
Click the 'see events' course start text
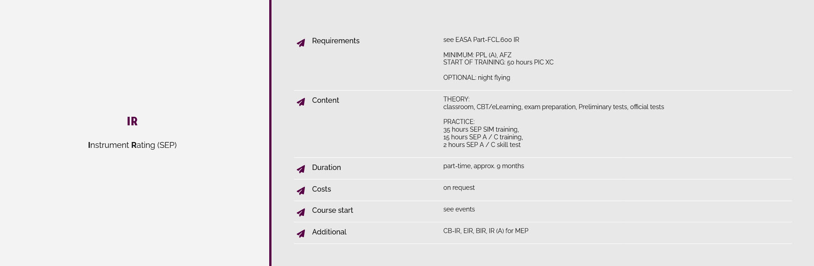pos(459,209)
